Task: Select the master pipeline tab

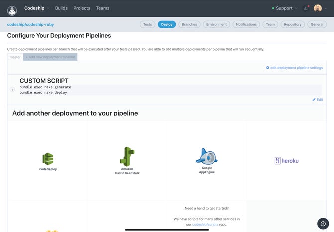Action: pyautogui.click(x=15, y=57)
